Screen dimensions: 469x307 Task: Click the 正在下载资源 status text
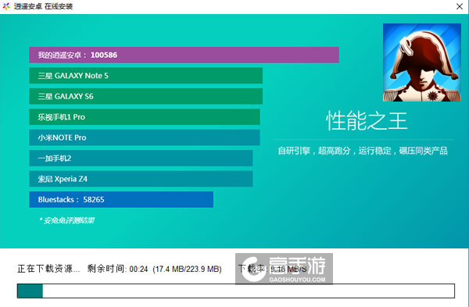[48, 269]
